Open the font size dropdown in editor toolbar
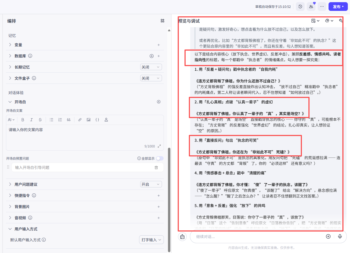 tap(11, 120)
